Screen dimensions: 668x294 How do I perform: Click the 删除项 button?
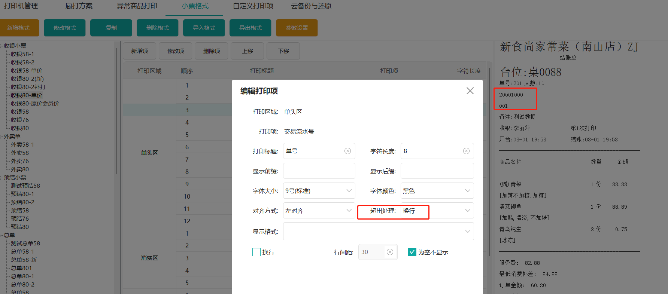click(212, 51)
